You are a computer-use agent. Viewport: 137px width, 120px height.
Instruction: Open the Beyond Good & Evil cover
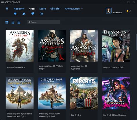coord(116,46)
